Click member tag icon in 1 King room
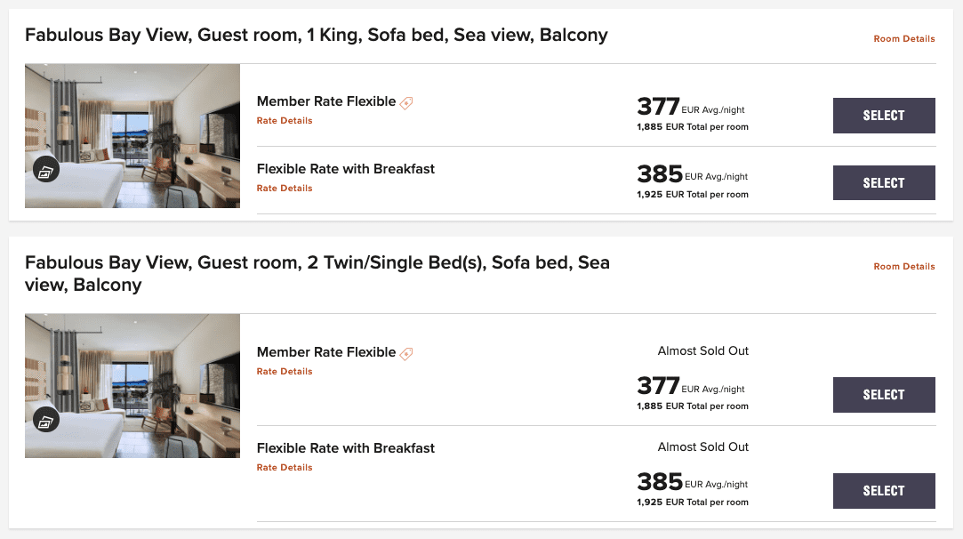963x539 pixels. pos(406,103)
